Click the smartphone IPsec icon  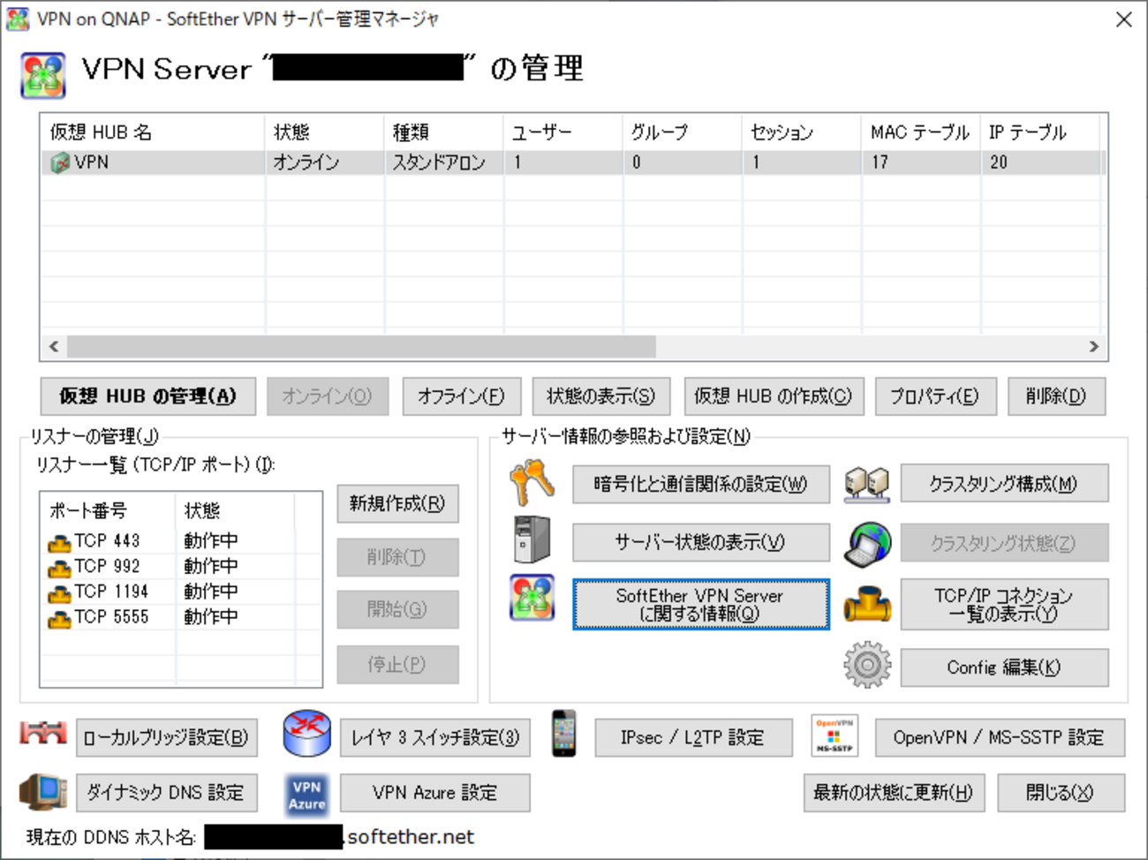coord(563,734)
